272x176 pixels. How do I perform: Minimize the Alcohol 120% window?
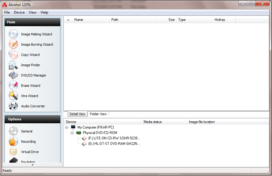point(243,3)
